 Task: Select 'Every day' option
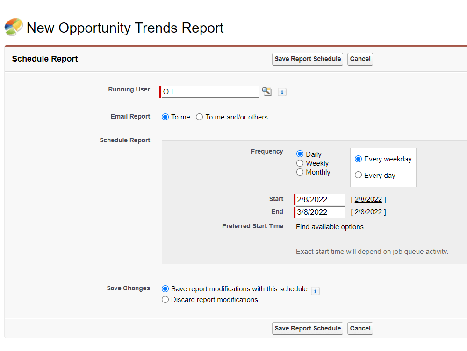359,175
